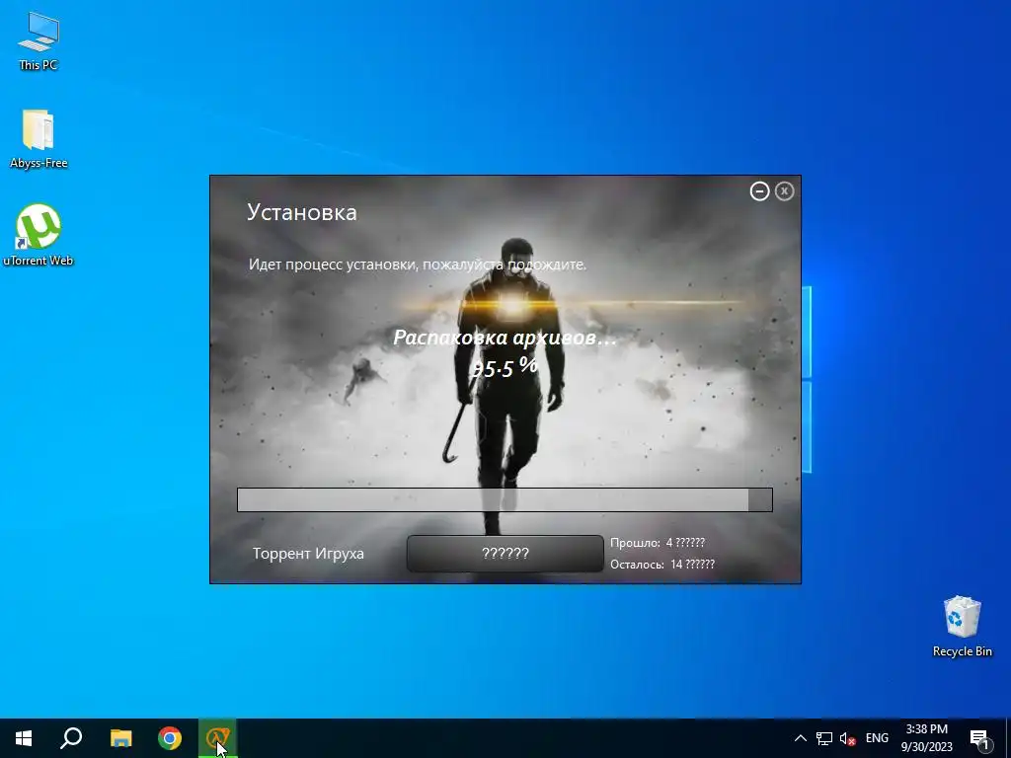
Task: Click the installation progress bar
Action: click(x=505, y=499)
